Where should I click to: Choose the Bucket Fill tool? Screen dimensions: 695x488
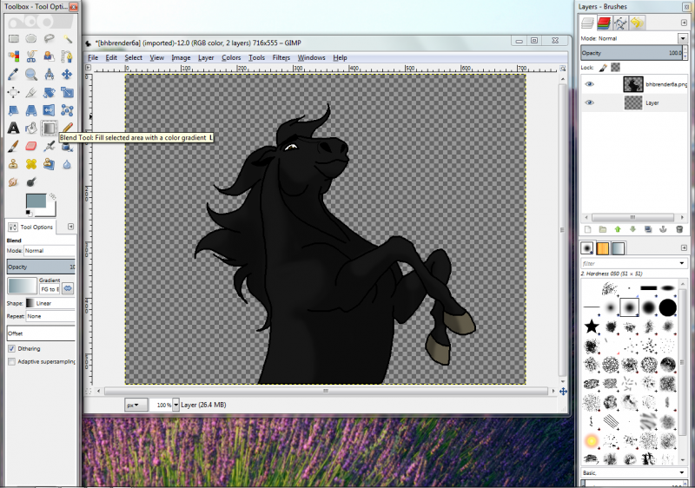coord(31,128)
